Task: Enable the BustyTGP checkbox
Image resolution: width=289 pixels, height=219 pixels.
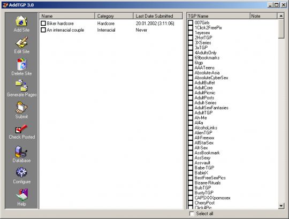Action: [x=191, y=193]
